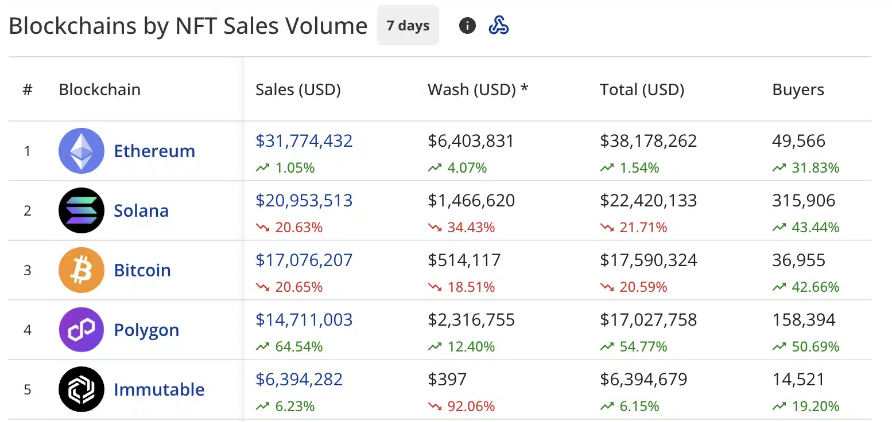
Task: Click the Solana logo icon
Action: 82,210
